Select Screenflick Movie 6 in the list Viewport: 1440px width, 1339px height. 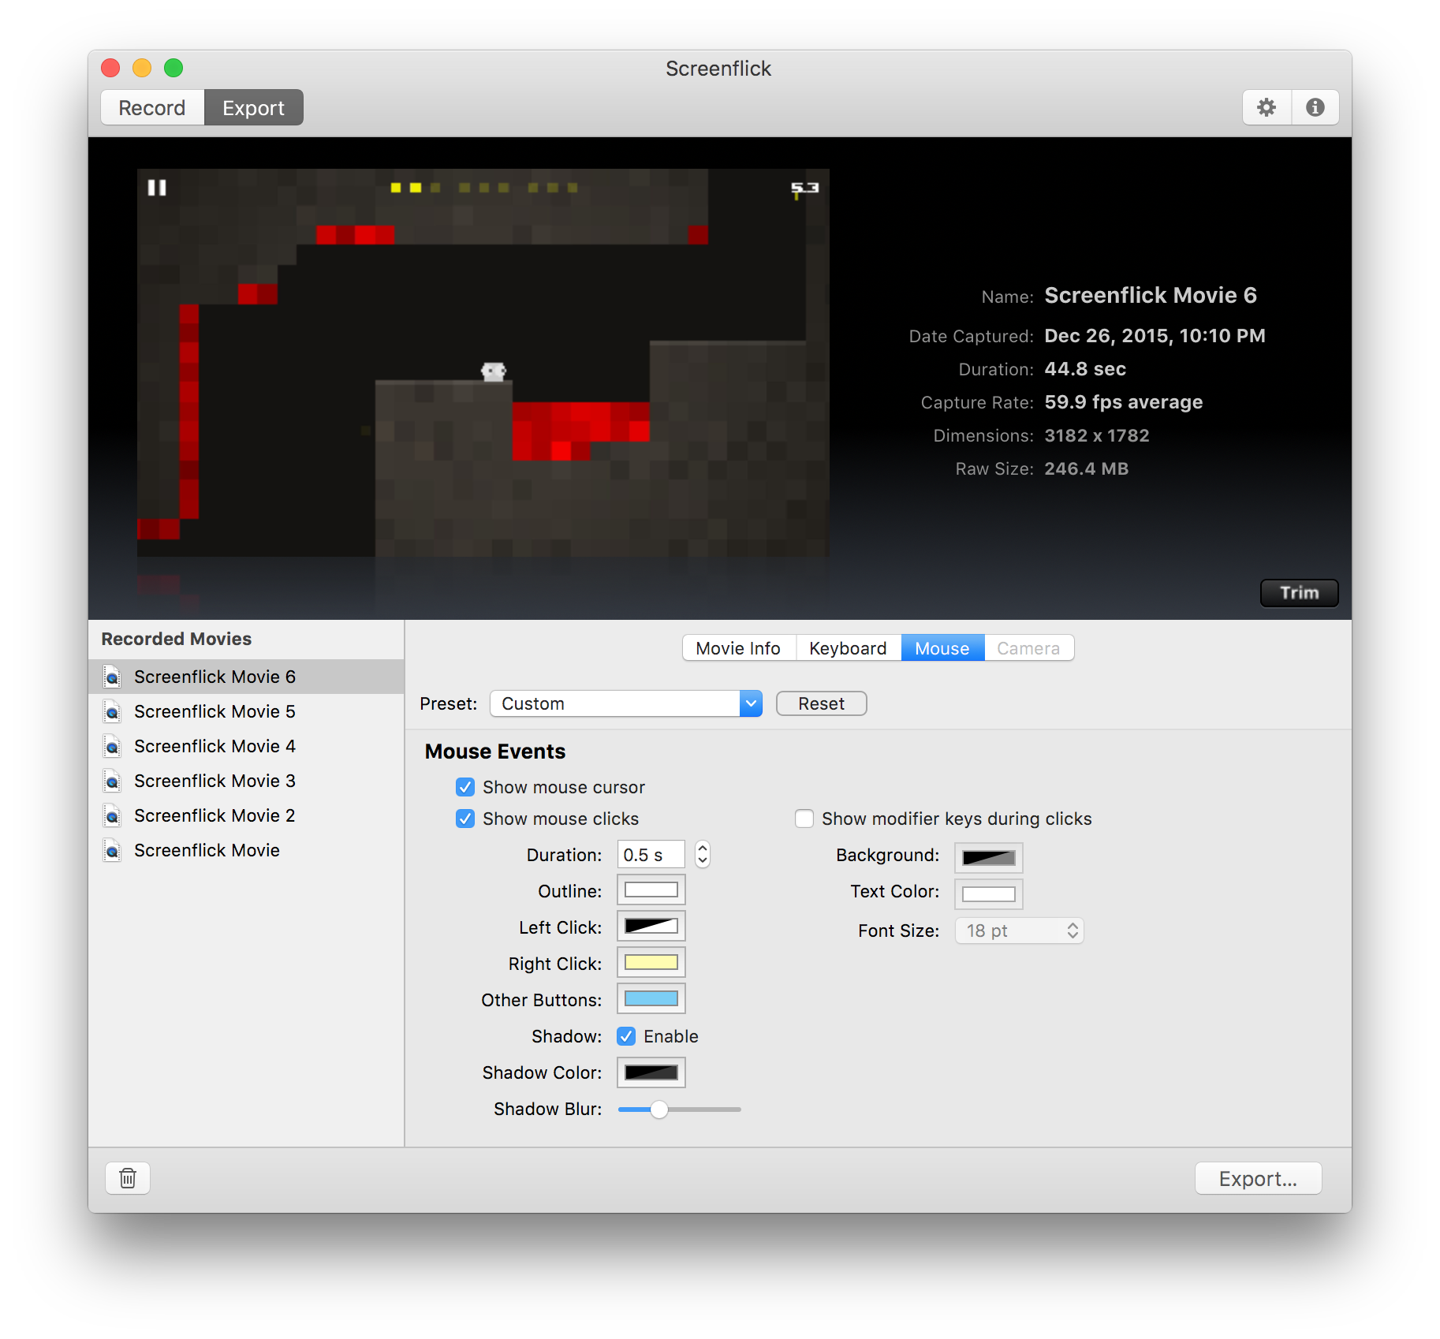246,677
